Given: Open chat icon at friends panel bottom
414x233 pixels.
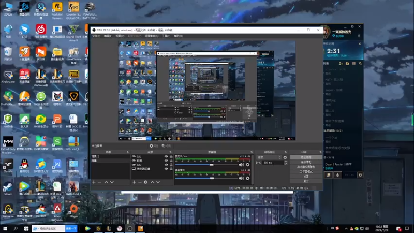Looking at the screenshot, I should pos(329,175).
